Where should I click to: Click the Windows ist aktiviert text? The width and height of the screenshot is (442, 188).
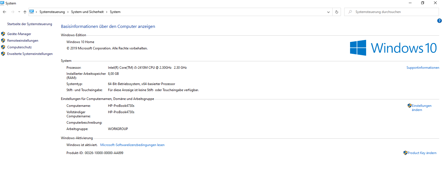coord(82,145)
